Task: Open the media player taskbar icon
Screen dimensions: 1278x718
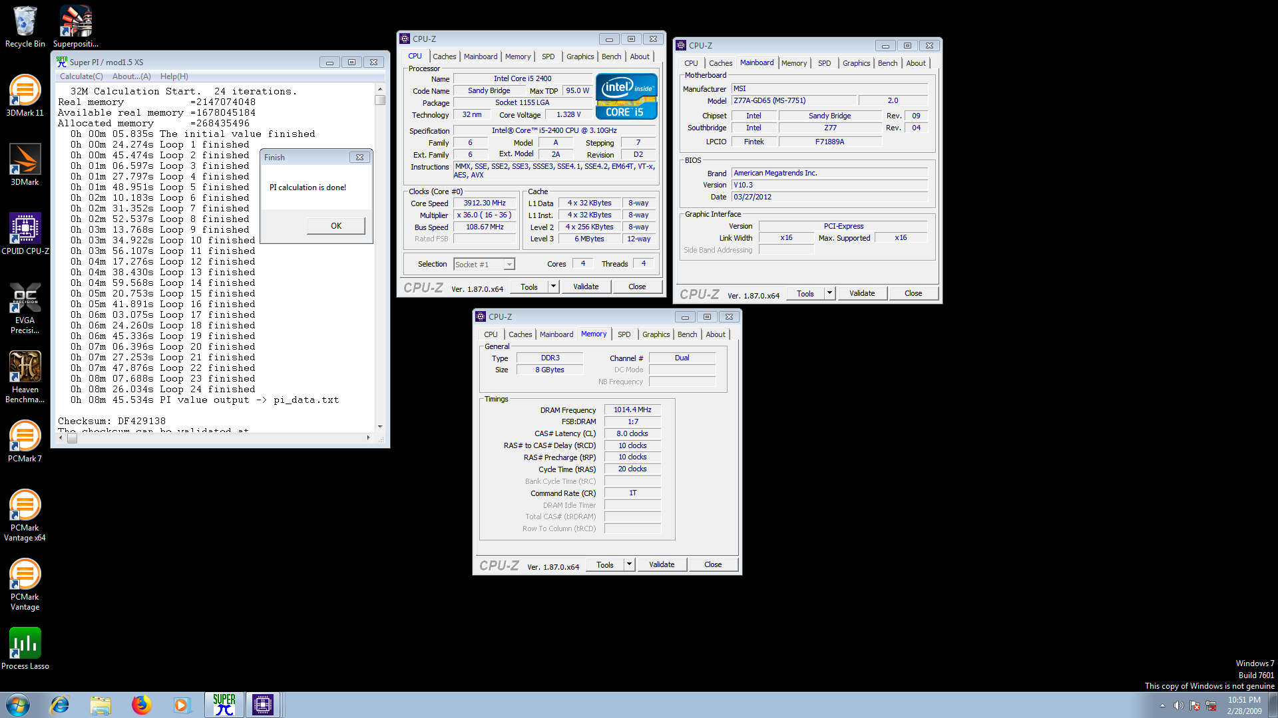Action: point(182,705)
